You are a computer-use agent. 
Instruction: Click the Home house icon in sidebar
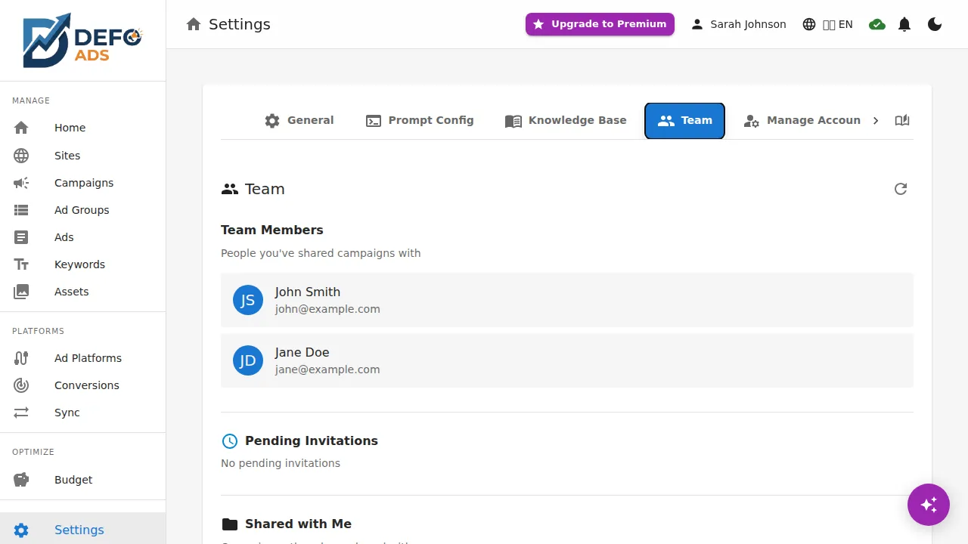tap(21, 128)
